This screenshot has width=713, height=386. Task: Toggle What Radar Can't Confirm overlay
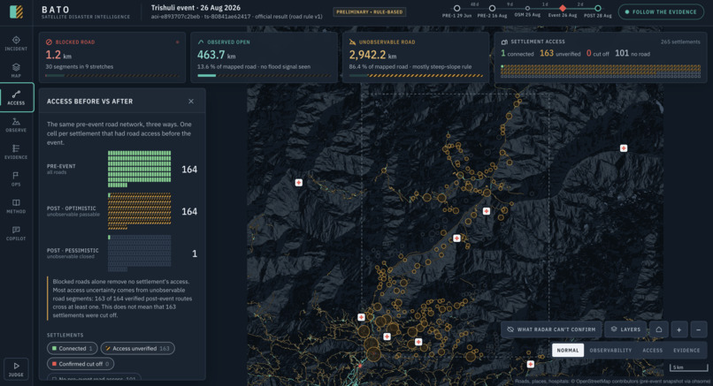551,329
